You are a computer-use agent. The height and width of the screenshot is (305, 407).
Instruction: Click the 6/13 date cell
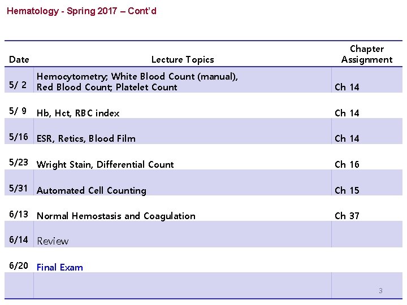[19, 214]
